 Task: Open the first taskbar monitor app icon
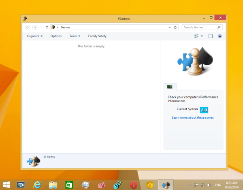point(21,185)
